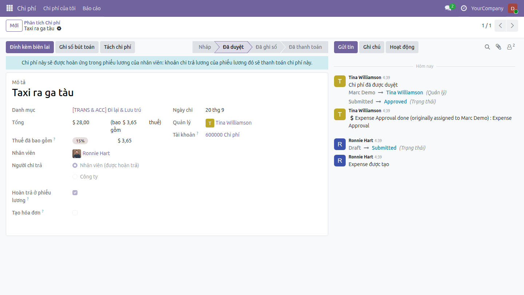Screen dimensions: 524x295
Task: Open the main apps grid menu
Action: click(9, 8)
